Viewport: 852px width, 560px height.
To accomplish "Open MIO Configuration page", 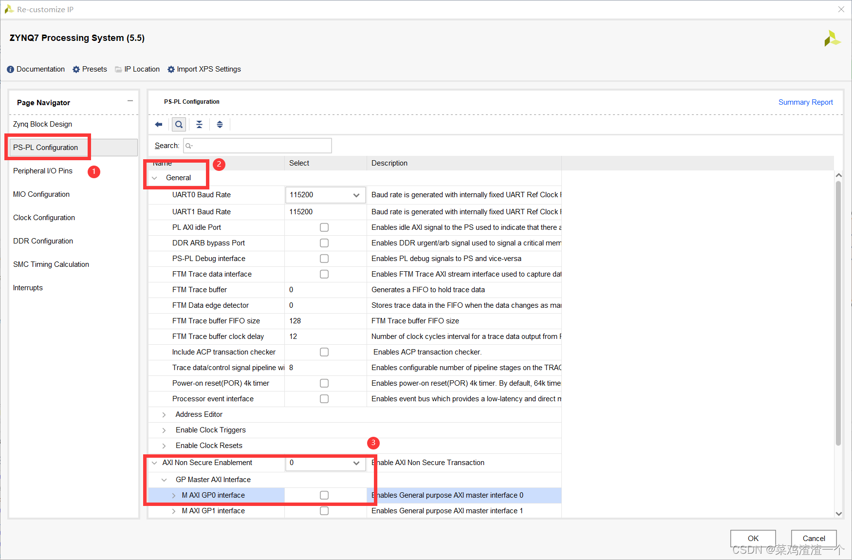I will tap(41, 194).
